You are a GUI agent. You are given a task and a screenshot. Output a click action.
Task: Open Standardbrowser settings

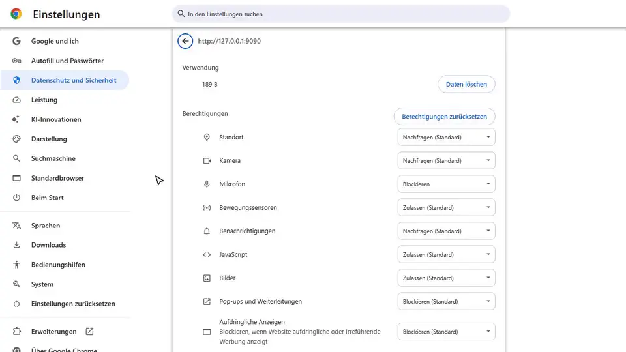tap(65, 178)
